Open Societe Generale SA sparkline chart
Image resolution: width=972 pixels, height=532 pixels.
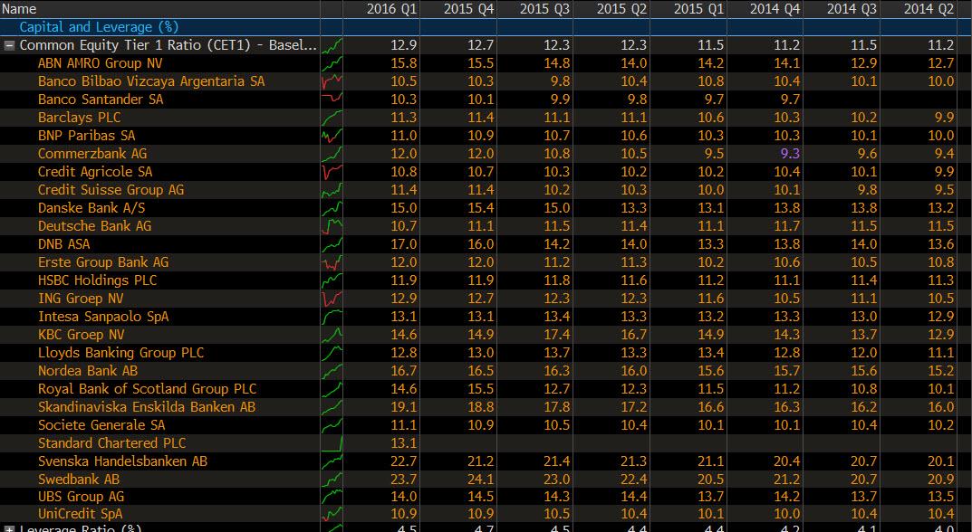point(332,425)
